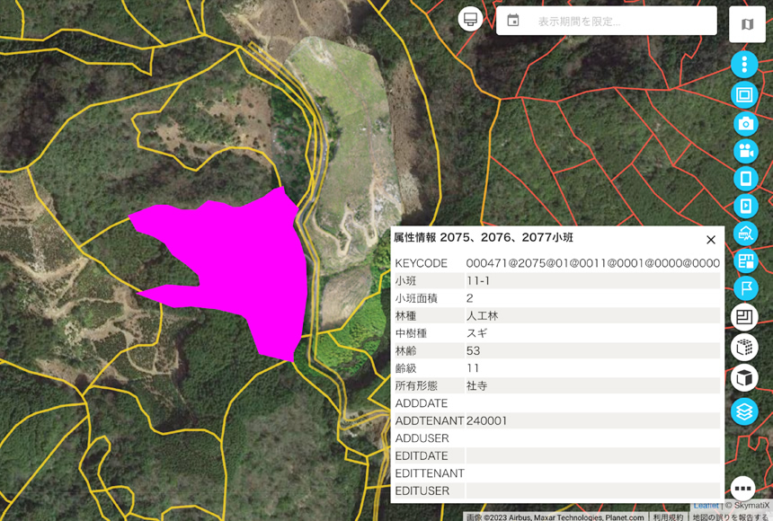The width and height of the screenshot is (773, 521).
Task: Expand the horizontal three-dots more button
Action: pyautogui.click(x=742, y=488)
